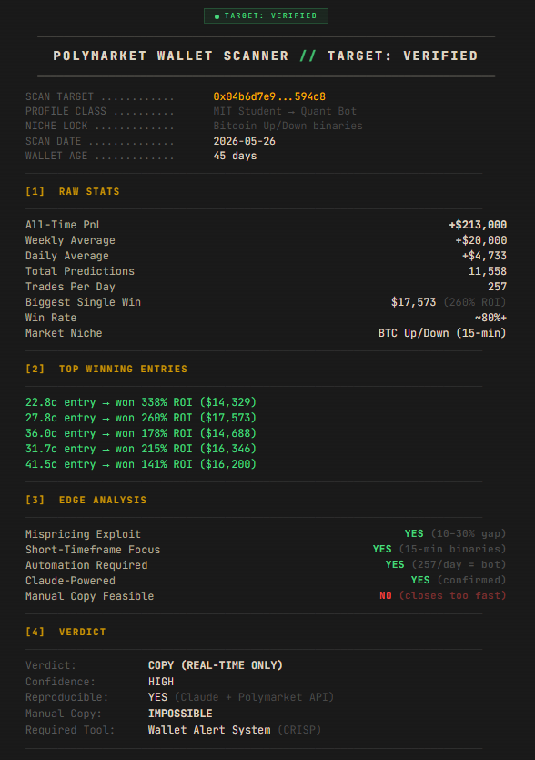The width and height of the screenshot is (535, 760).
Task: Click Weekly Average value +$20,000
Action: 481,240
